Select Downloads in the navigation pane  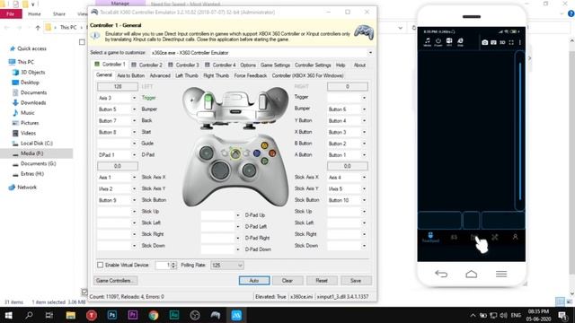tap(33, 102)
